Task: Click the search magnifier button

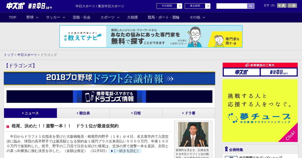Action: click(x=251, y=6)
